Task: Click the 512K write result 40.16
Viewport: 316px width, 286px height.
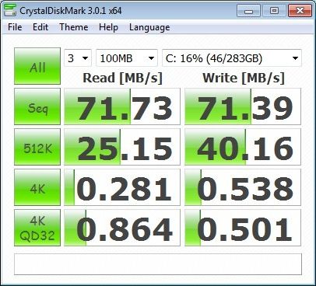Action: coord(243,147)
